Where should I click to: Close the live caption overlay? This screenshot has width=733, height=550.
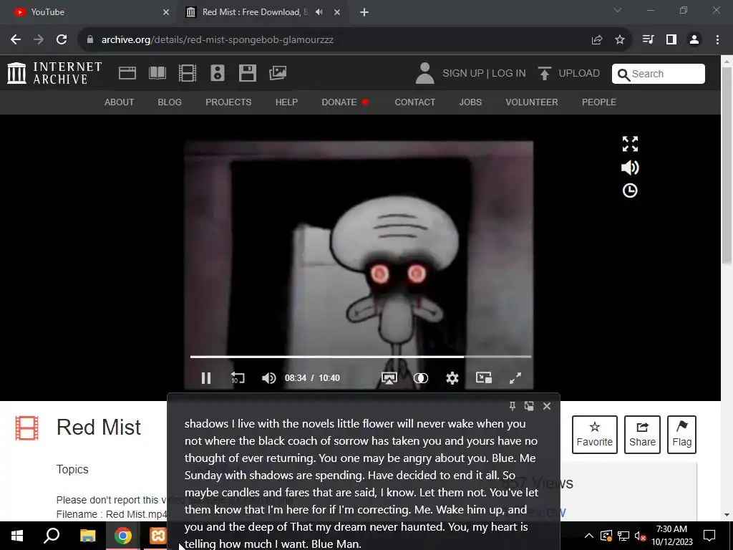point(546,406)
